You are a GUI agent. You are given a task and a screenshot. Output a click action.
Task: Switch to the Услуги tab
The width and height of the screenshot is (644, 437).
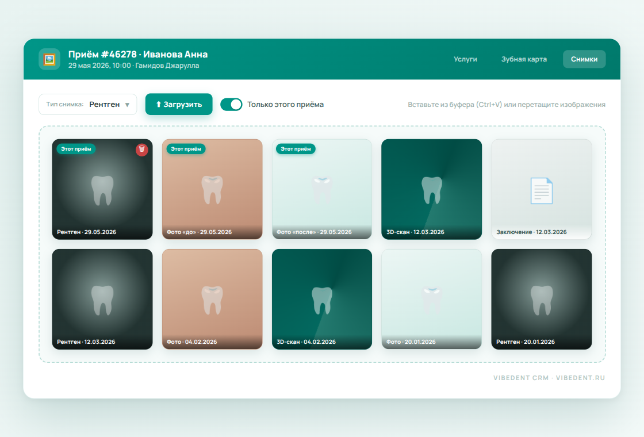(x=465, y=59)
